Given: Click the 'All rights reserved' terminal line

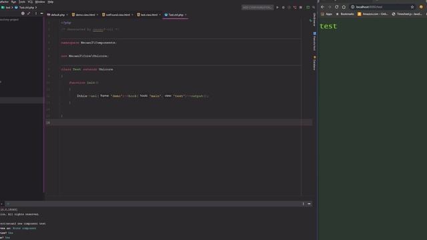Looking at the screenshot, I should [19, 215].
